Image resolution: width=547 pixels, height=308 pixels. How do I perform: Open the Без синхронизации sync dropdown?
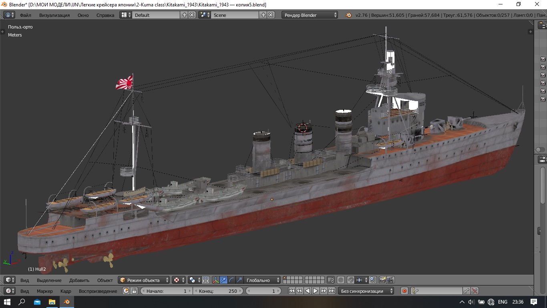point(366,291)
